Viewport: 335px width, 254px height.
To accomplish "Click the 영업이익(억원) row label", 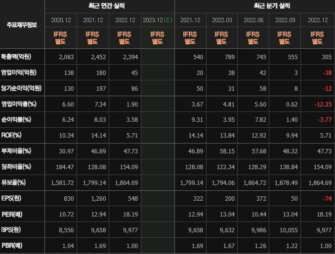I will (19, 73).
